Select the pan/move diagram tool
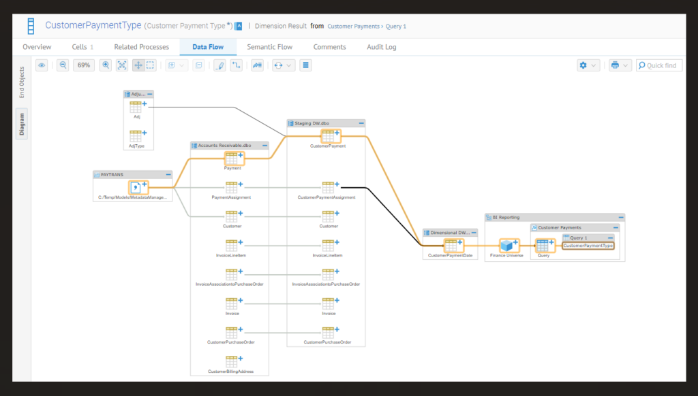Viewport: 698px width, 396px height. [x=137, y=65]
